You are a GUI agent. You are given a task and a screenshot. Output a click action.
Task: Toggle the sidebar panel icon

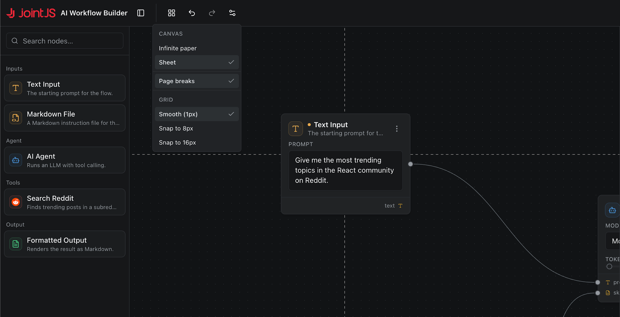tap(141, 13)
